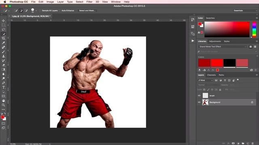Open the Layer menu
The image size is (259, 145).
60,2
